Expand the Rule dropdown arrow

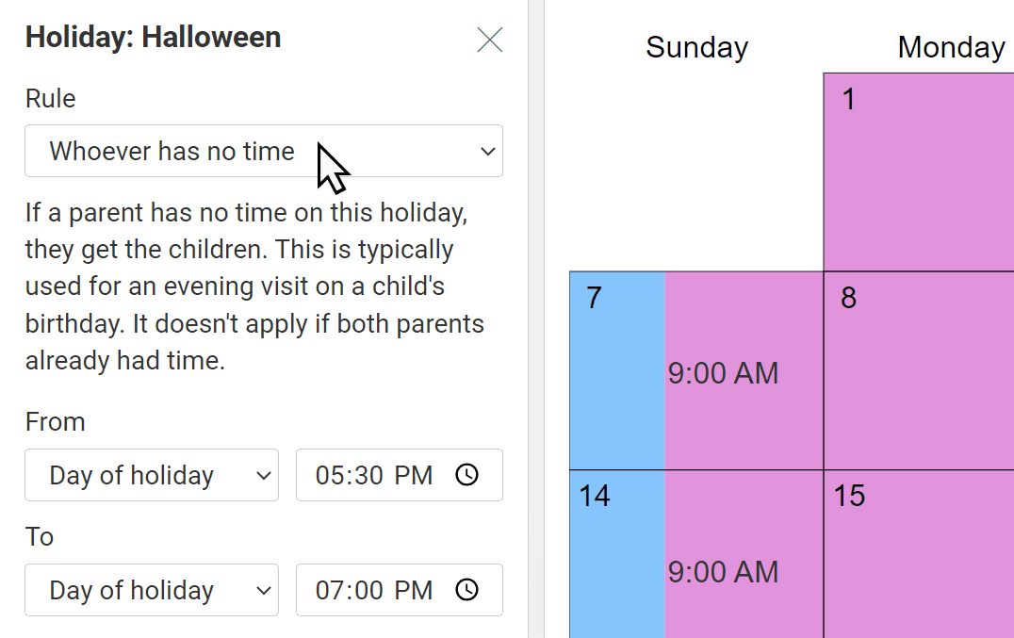pos(487,152)
